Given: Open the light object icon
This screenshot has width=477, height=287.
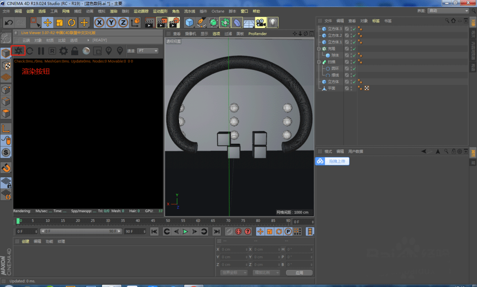Looking at the screenshot, I should pyautogui.click(x=272, y=22).
